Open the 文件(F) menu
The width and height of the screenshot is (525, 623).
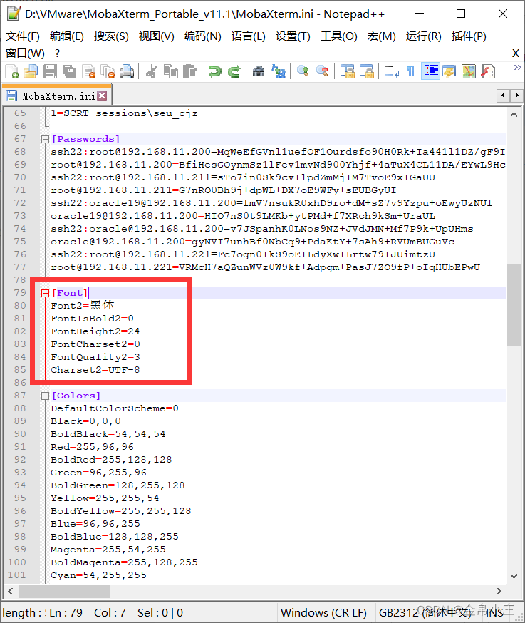pos(23,36)
